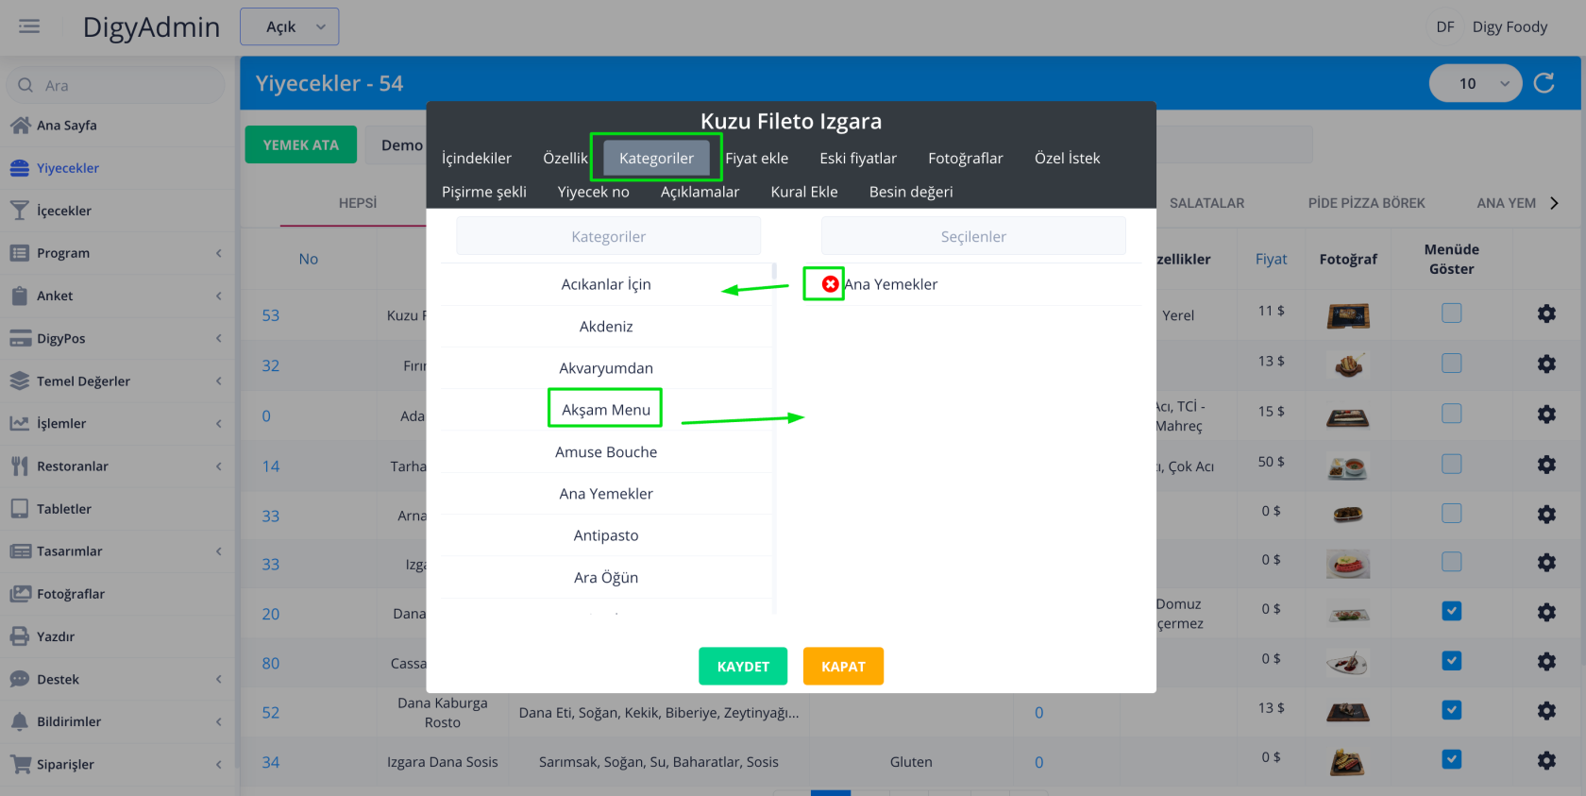
Task: Remove Ana Yemekler with red X icon
Action: 830,284
